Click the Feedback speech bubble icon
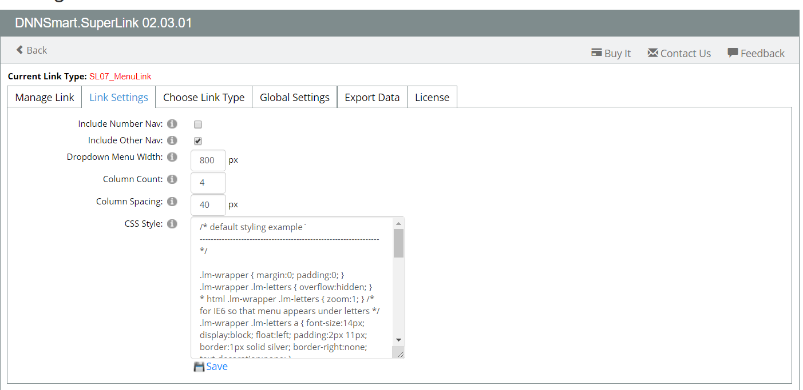This screenshot has width=803, height=390. (733, 53)
